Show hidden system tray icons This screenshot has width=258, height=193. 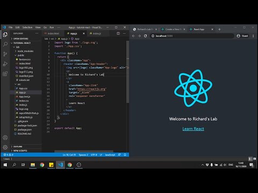pyautogui.click(x=203, y=165)
